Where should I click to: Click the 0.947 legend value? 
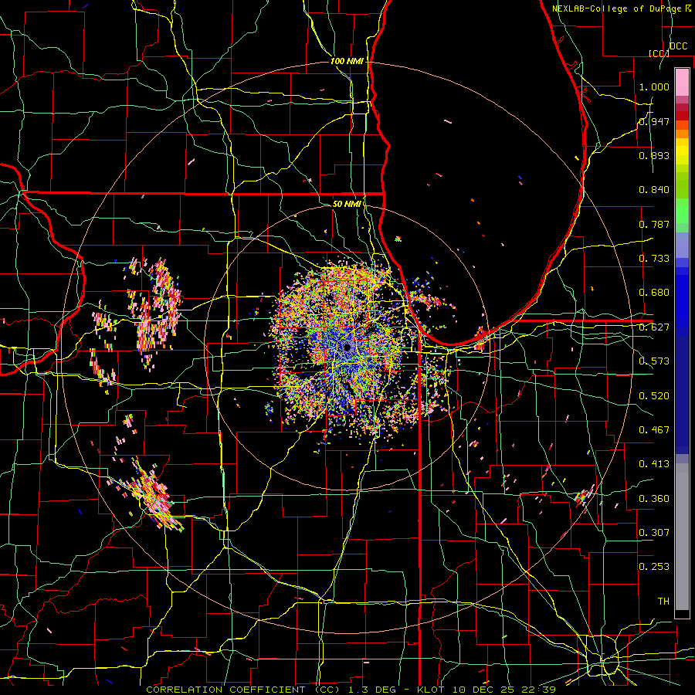(x=654, y=121)
